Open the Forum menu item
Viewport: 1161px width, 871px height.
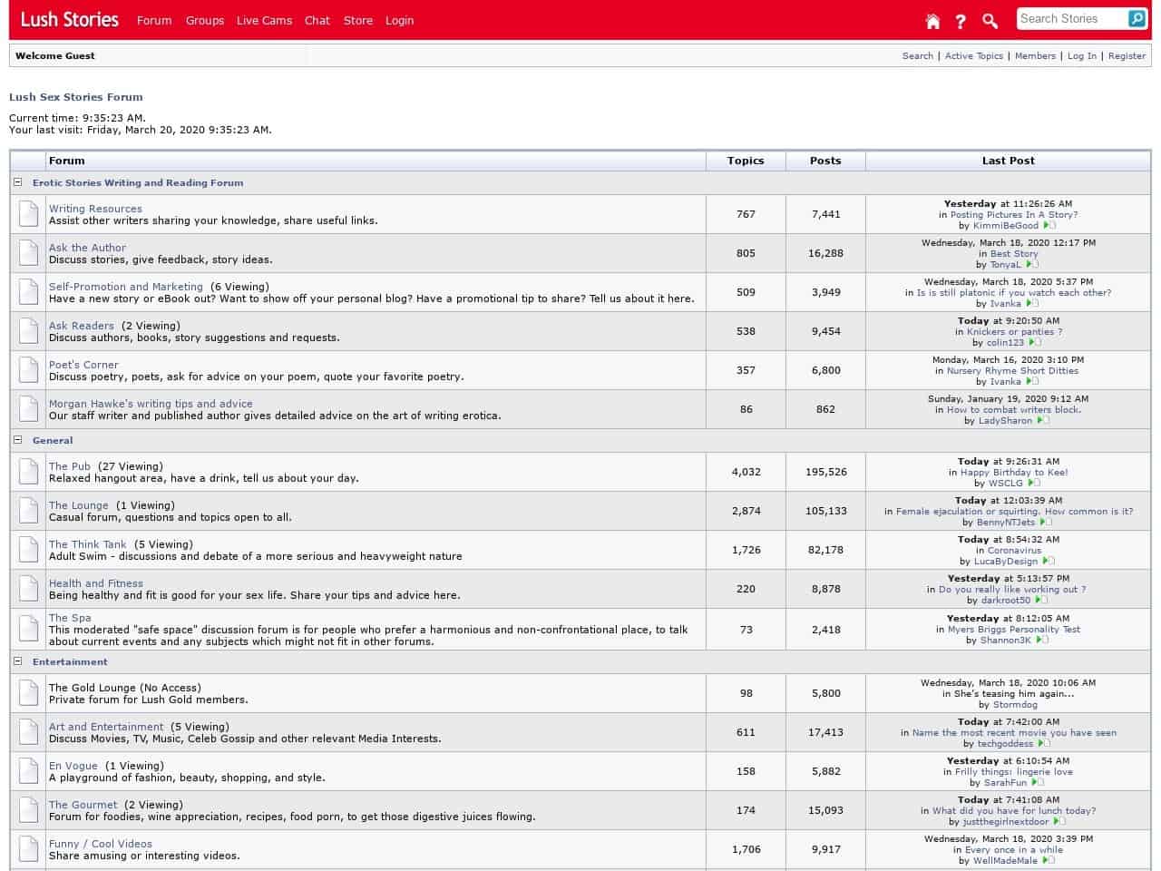click(x=154, y=20)
